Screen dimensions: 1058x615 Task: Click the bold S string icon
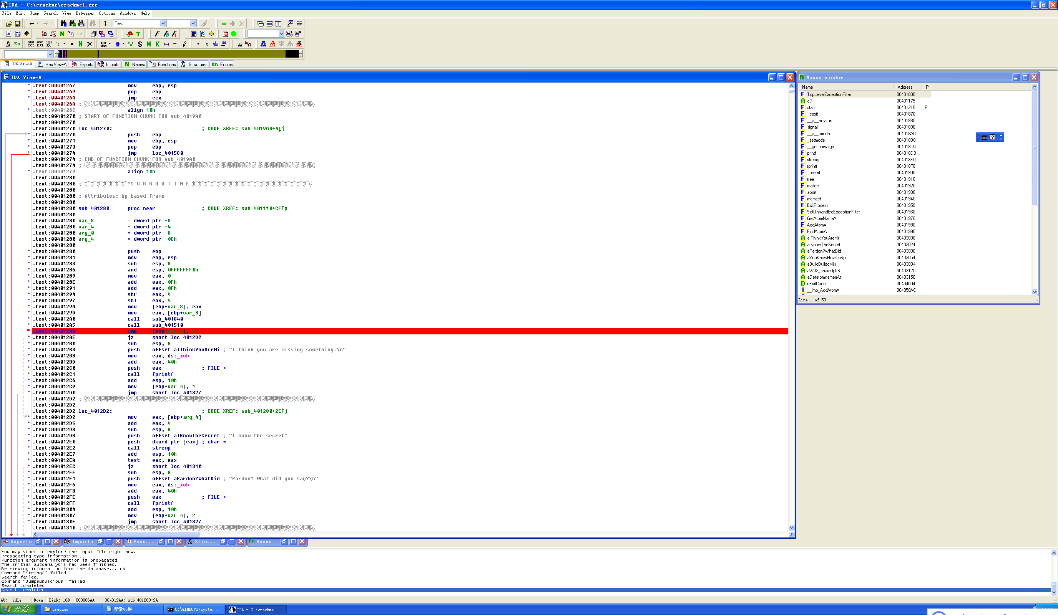[x=140, y=44]
